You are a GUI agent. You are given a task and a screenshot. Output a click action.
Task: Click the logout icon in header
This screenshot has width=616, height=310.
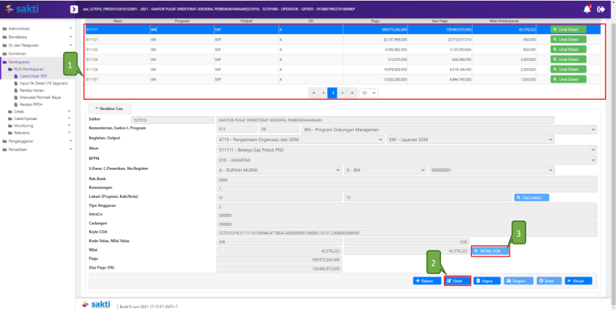(602, 10)
